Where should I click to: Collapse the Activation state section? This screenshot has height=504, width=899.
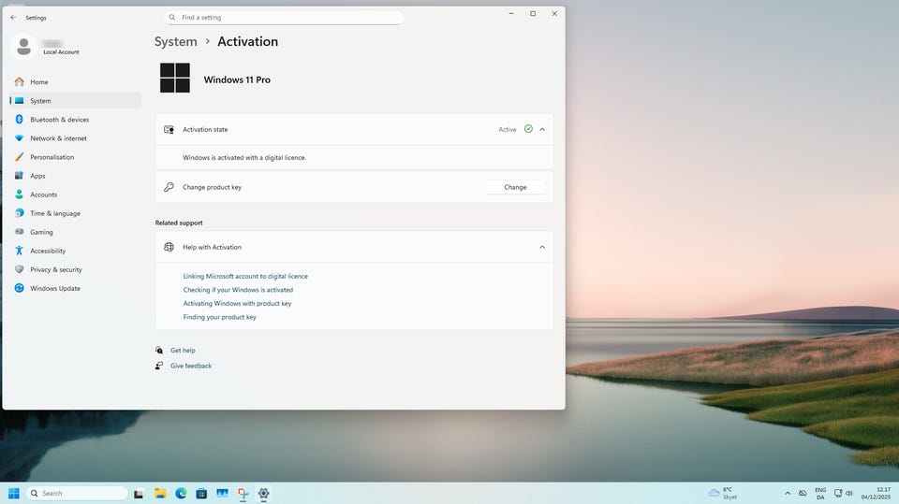(542, 129)
